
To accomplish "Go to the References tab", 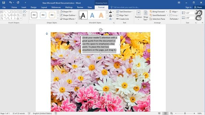I will [56, 7].
